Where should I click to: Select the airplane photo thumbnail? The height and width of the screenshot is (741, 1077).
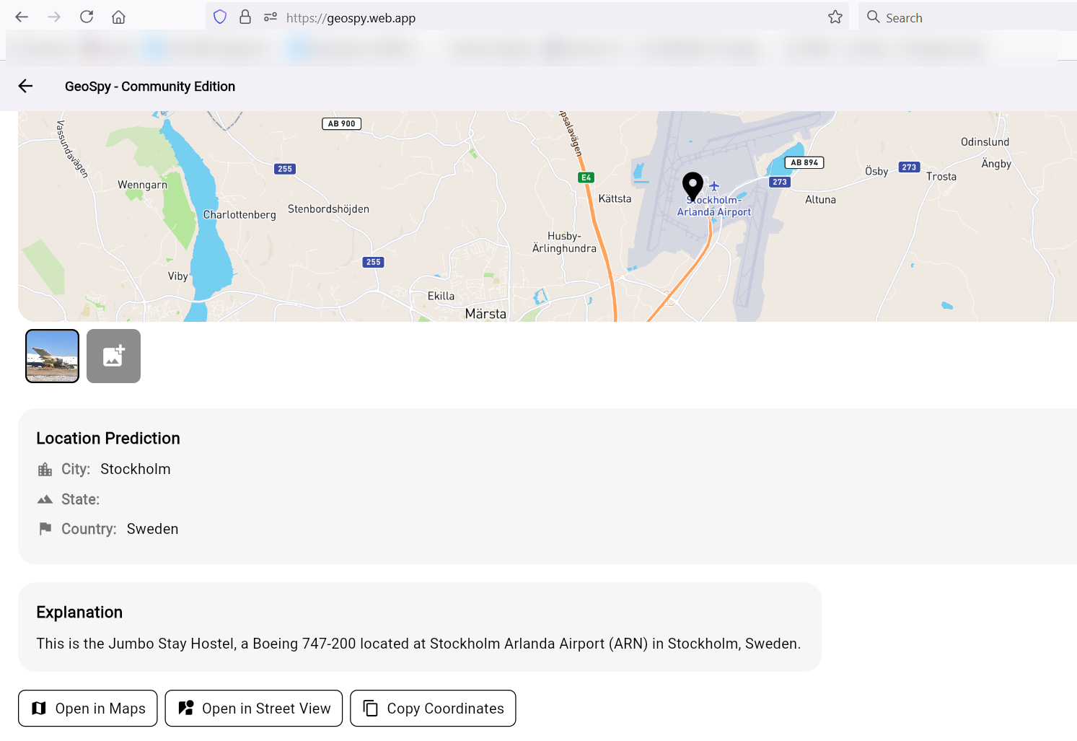(53, 356)
